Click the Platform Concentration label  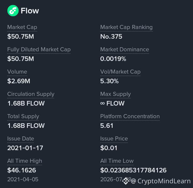coord(130,116)
